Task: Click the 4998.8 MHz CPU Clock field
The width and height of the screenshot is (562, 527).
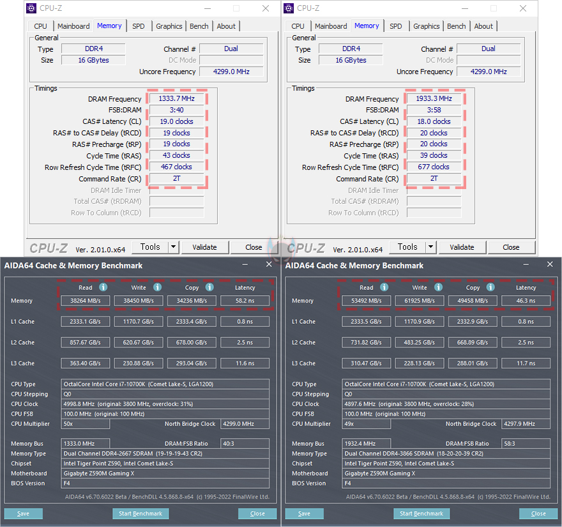Action: 165,404
